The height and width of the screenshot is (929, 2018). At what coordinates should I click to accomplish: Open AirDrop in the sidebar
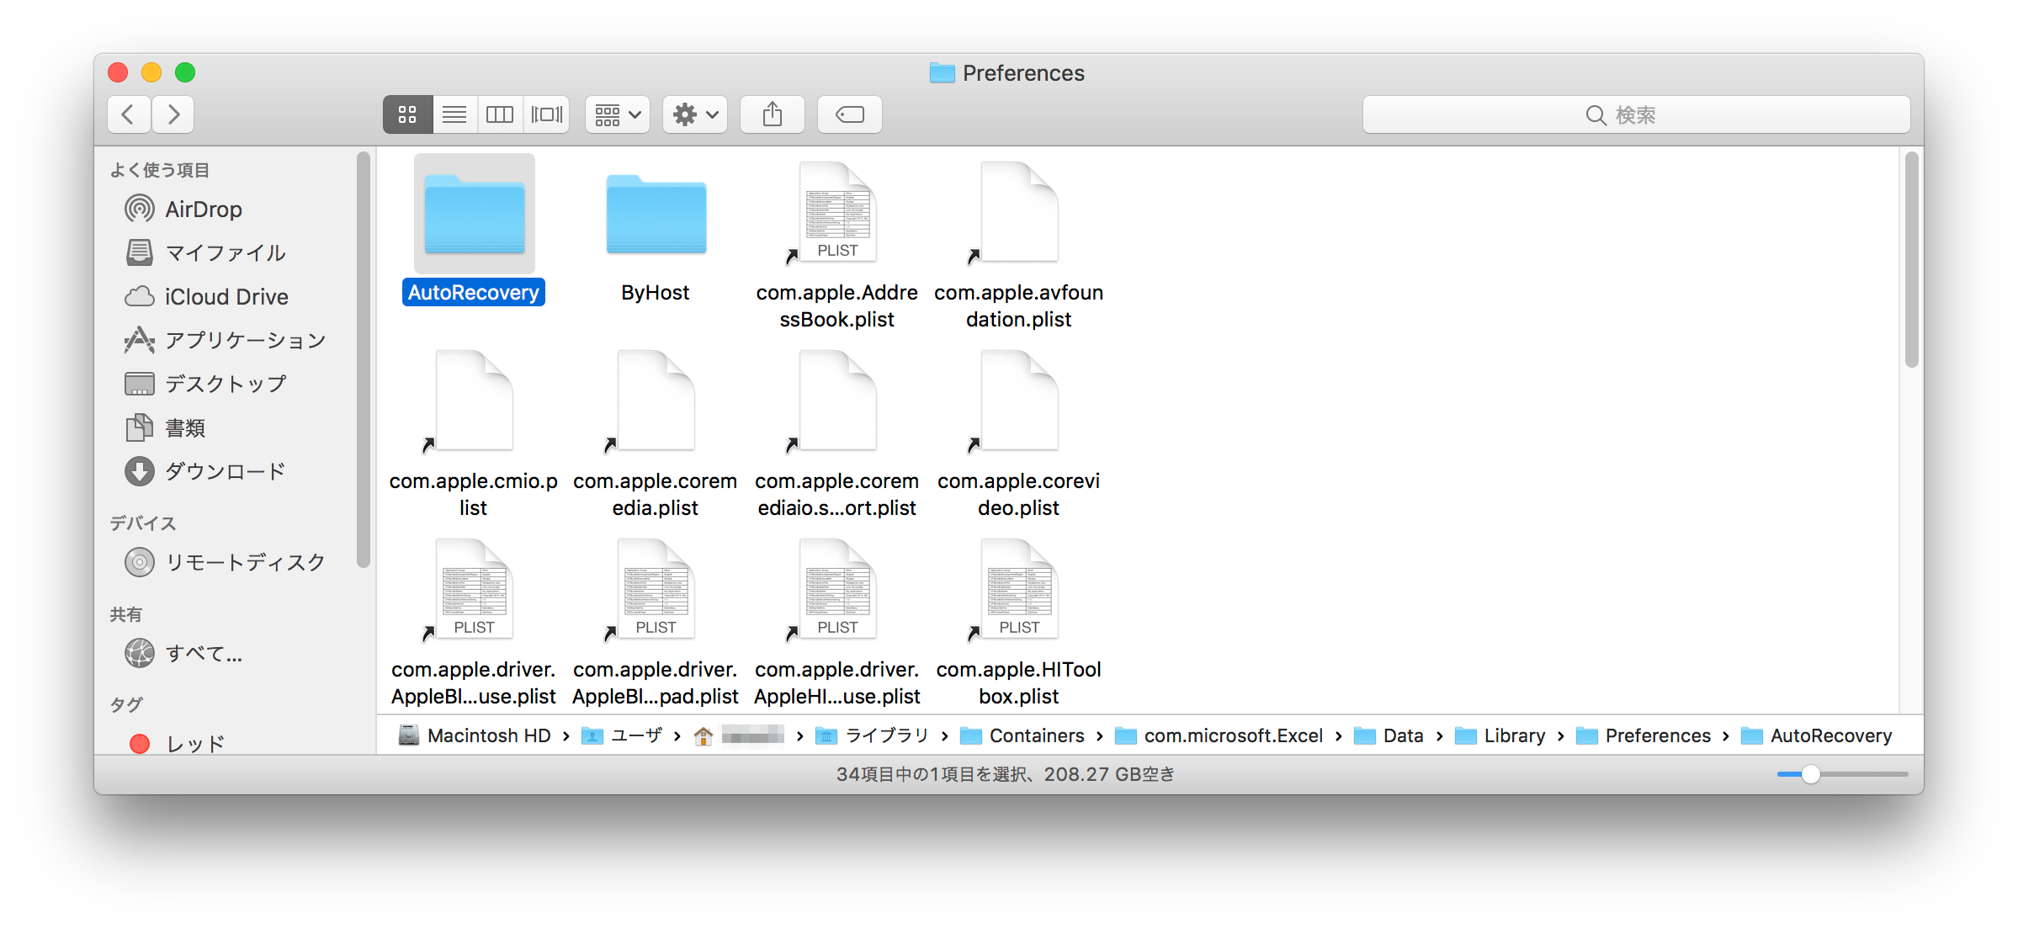[x=203, y=210]
